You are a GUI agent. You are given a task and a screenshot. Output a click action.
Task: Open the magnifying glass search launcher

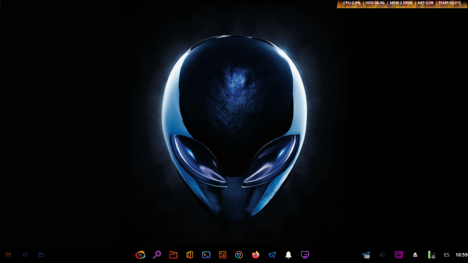(x=157, y=255)
